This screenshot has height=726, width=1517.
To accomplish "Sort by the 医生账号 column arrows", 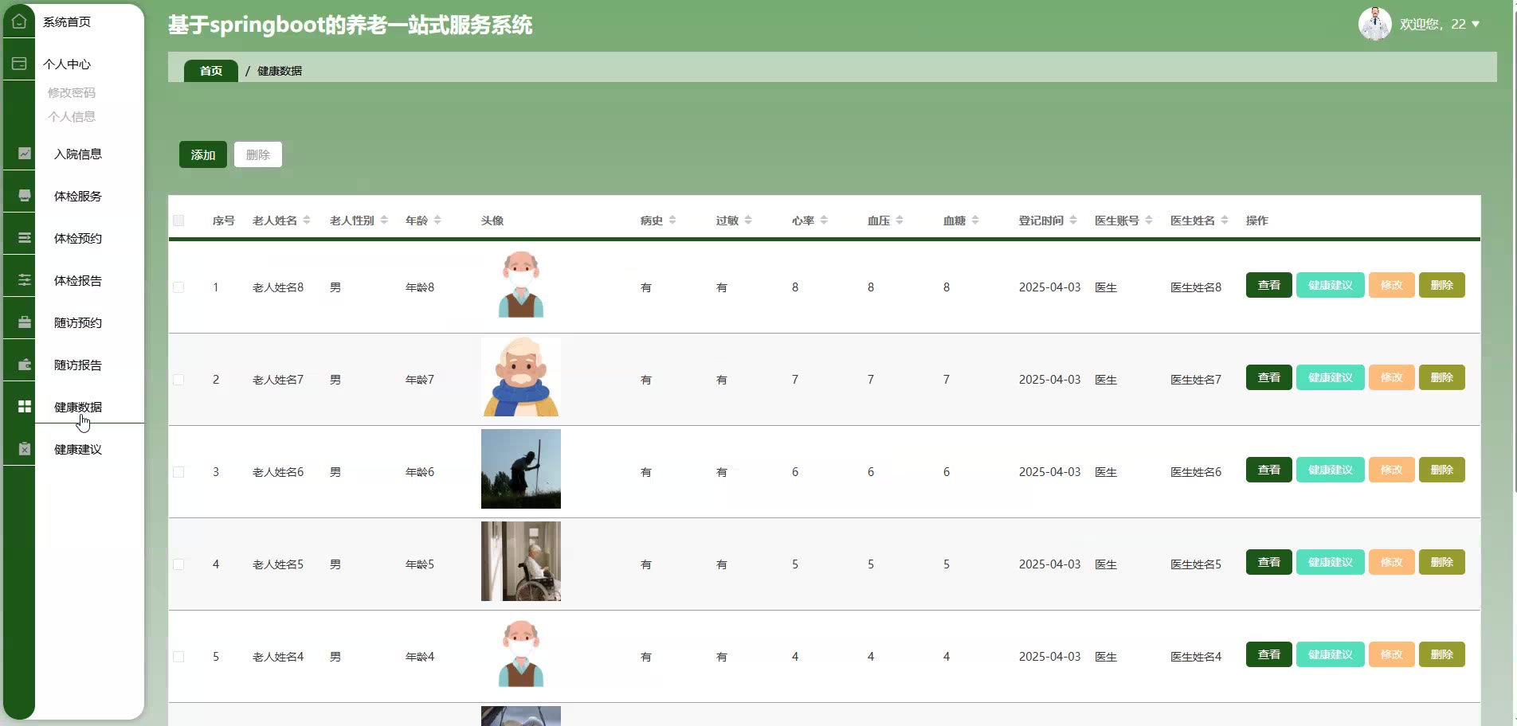I will point(1149,221).
